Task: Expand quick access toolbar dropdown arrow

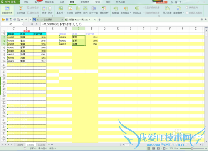Action: [30, 20]
